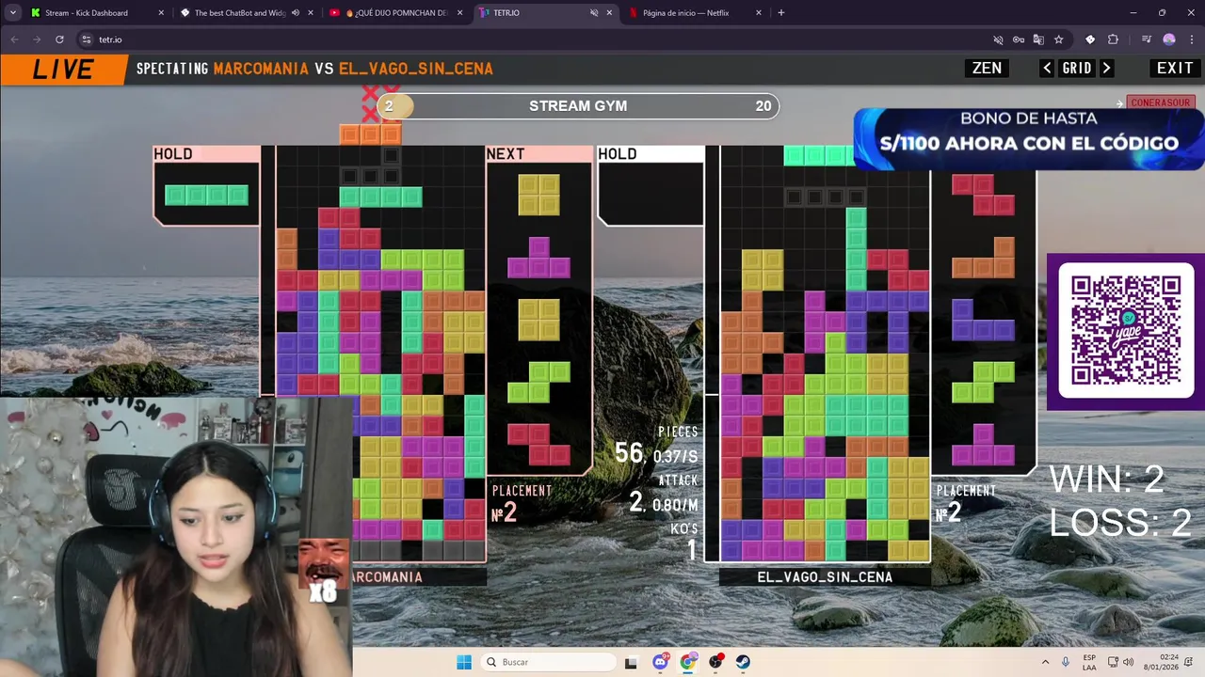Click the Yape QR code
Screen dimensions: 1205x677
coord(1126,331)
